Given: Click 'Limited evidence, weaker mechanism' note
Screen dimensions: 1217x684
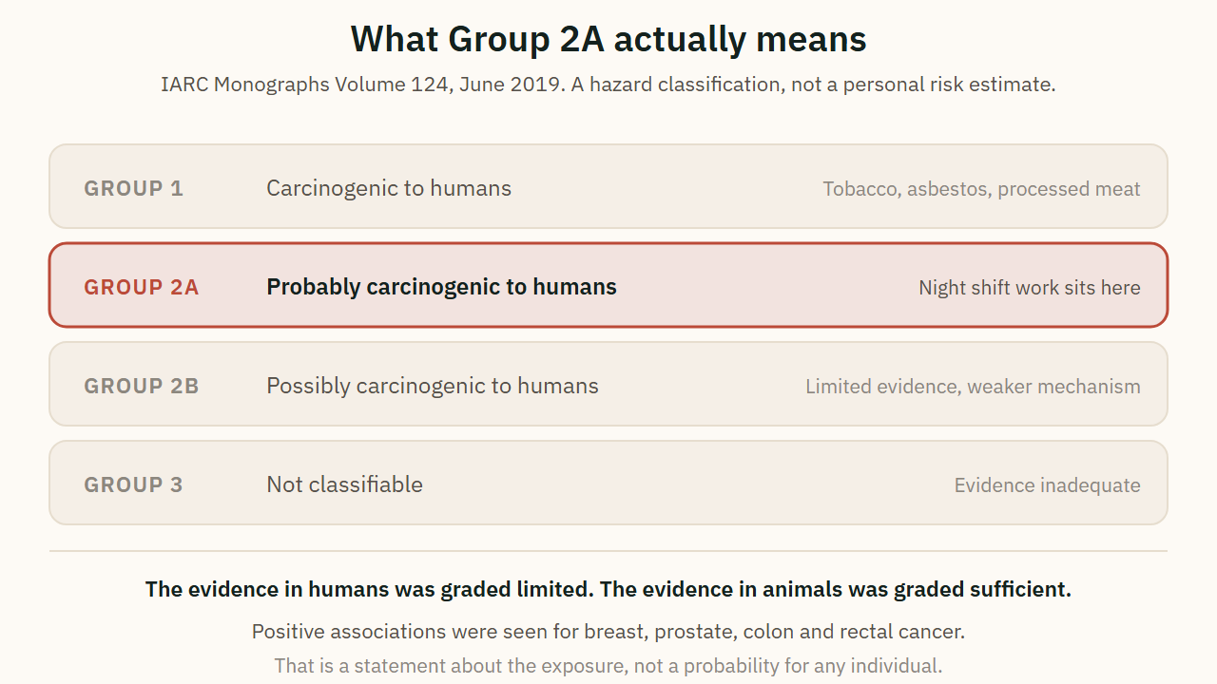Looking at the screenshot, I should click(x=973, y=387).
